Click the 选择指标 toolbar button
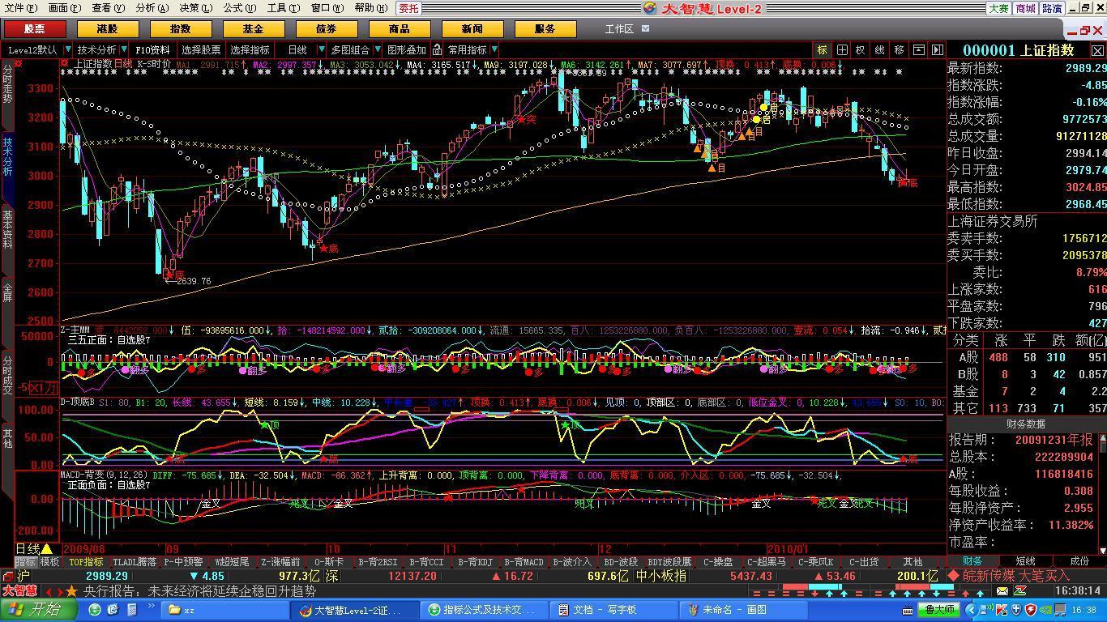This screenshot has height=622, width=1107. (x=250, y=49)
